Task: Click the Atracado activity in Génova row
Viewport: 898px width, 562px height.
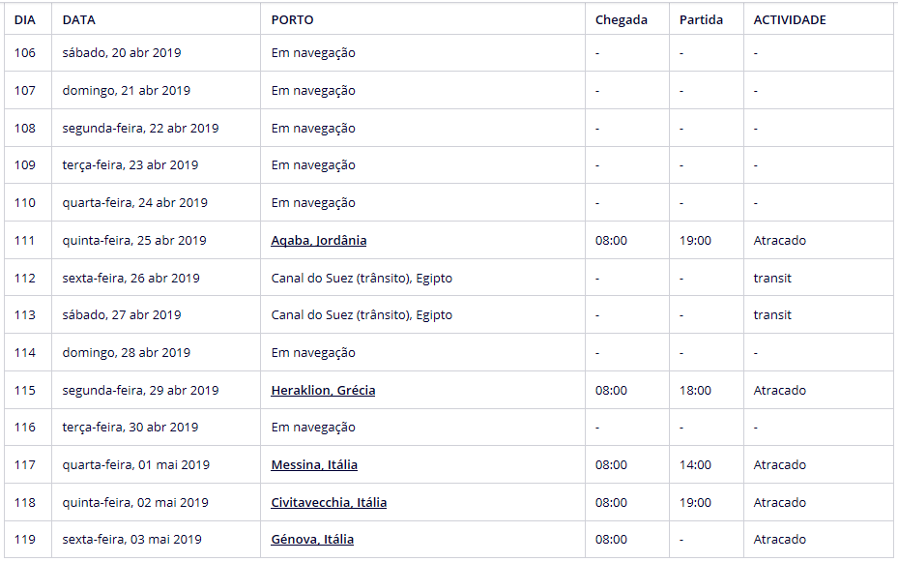Action: 779,540
